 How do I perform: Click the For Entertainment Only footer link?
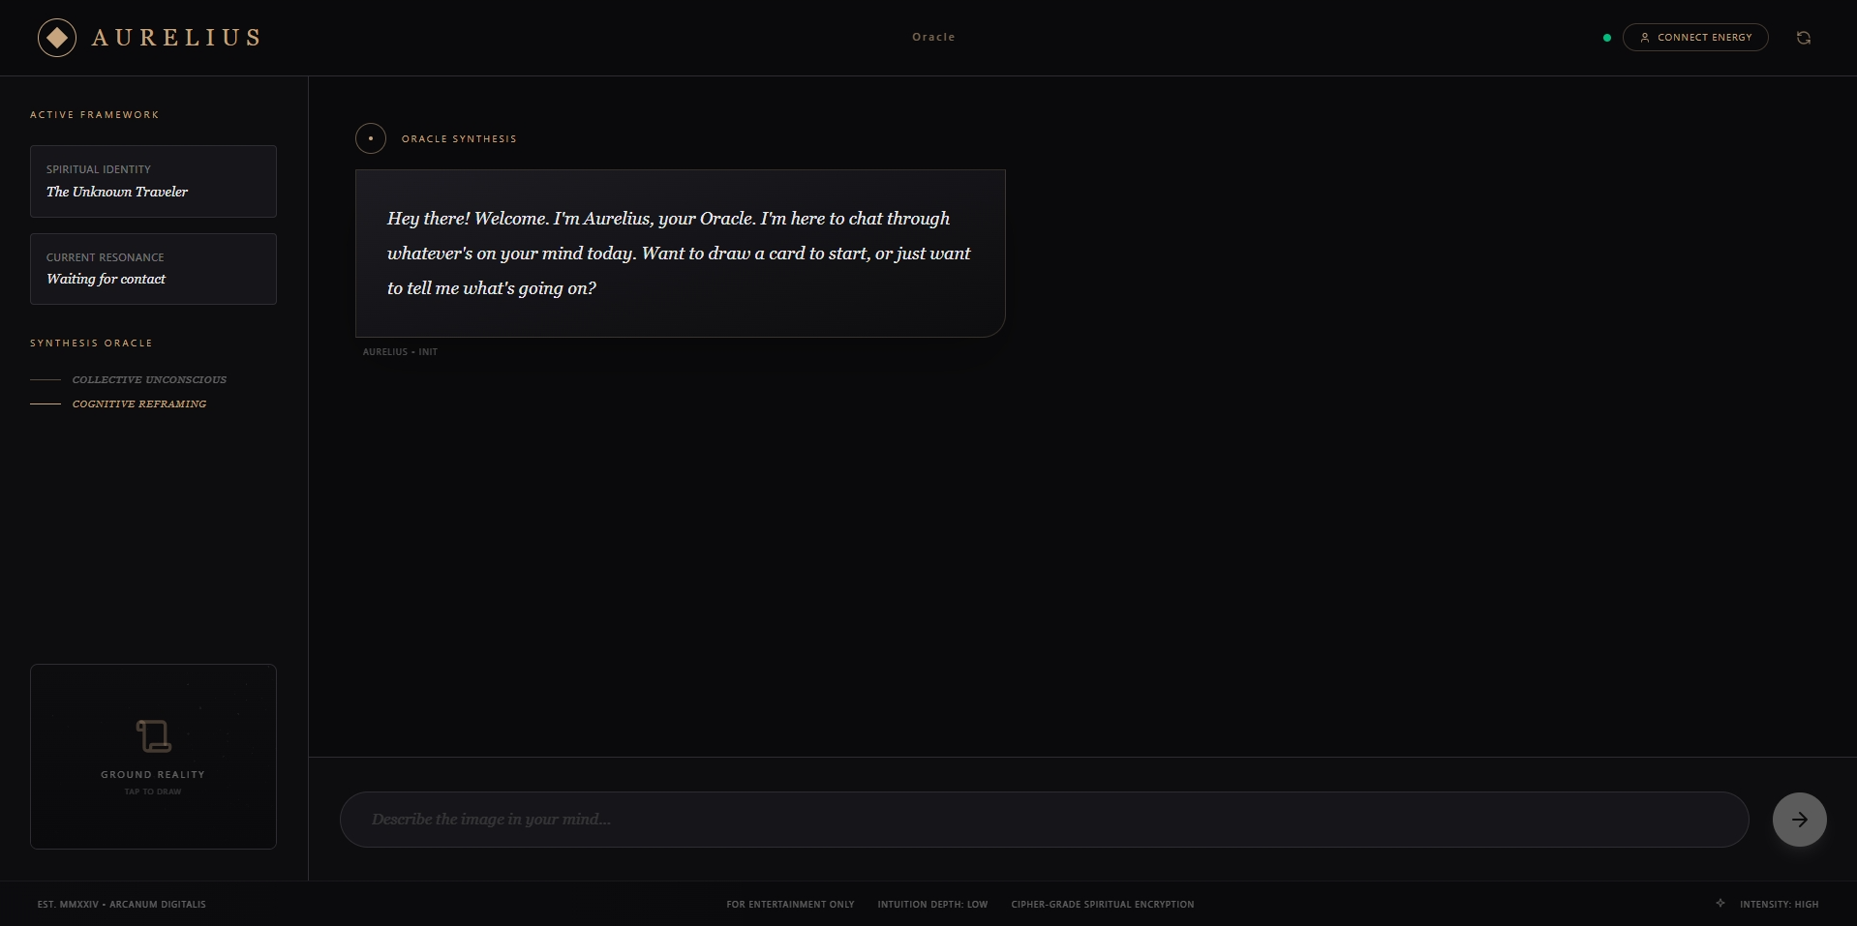(790, 905)
